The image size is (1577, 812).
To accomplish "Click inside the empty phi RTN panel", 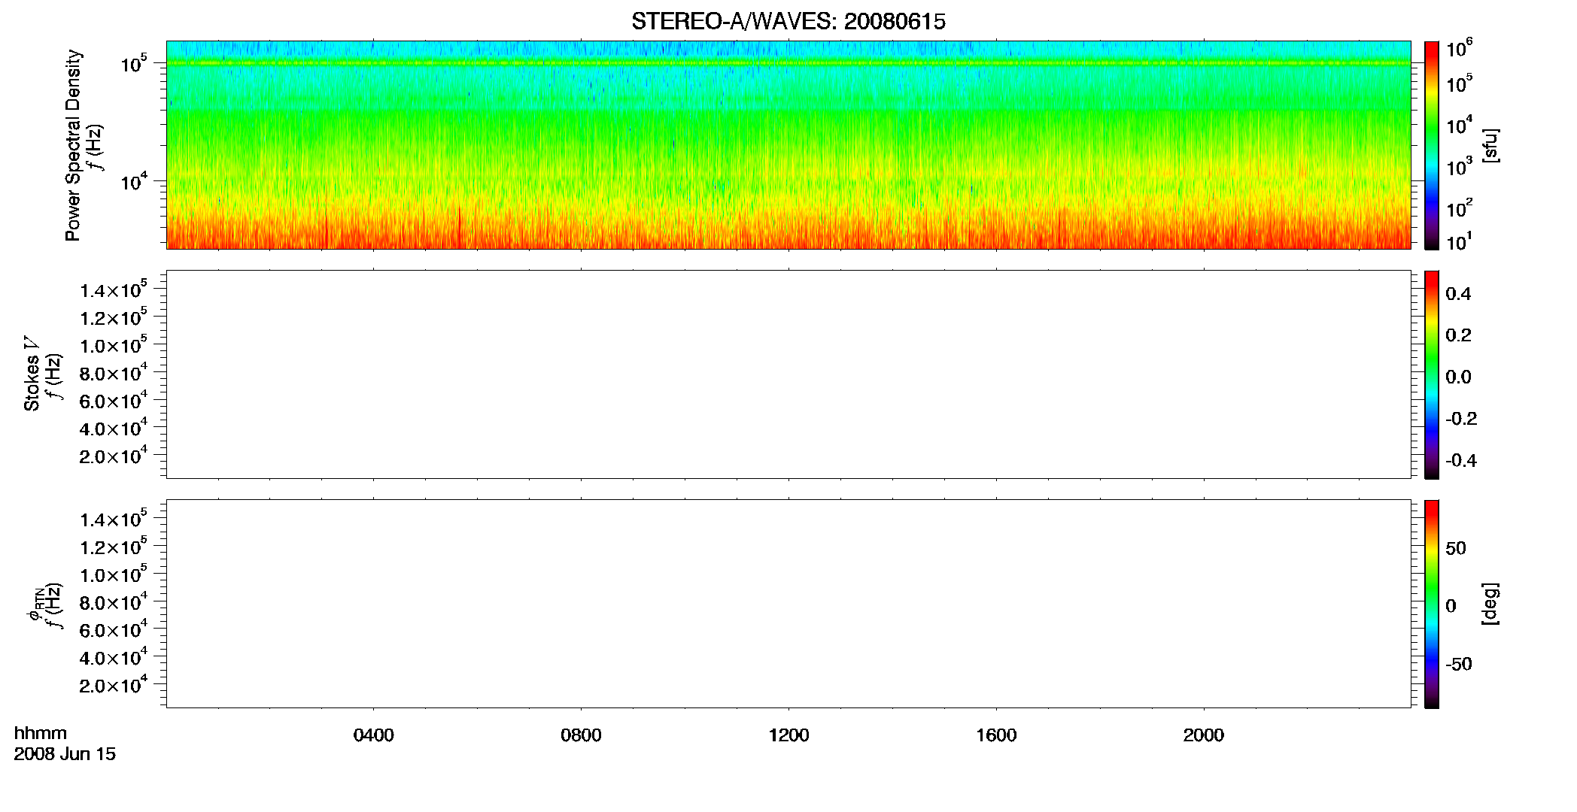I will click(788, 604).
